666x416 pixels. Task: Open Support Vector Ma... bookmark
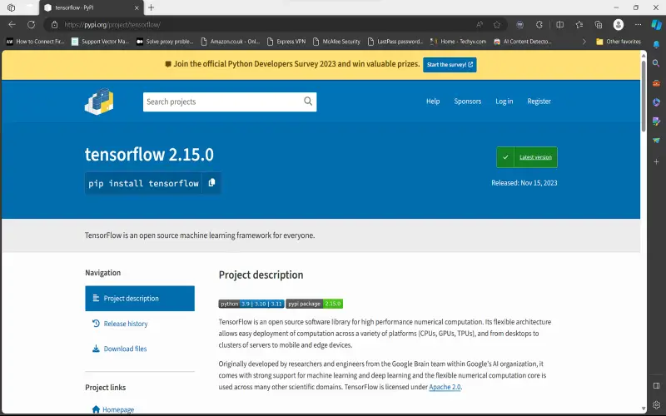100,42
